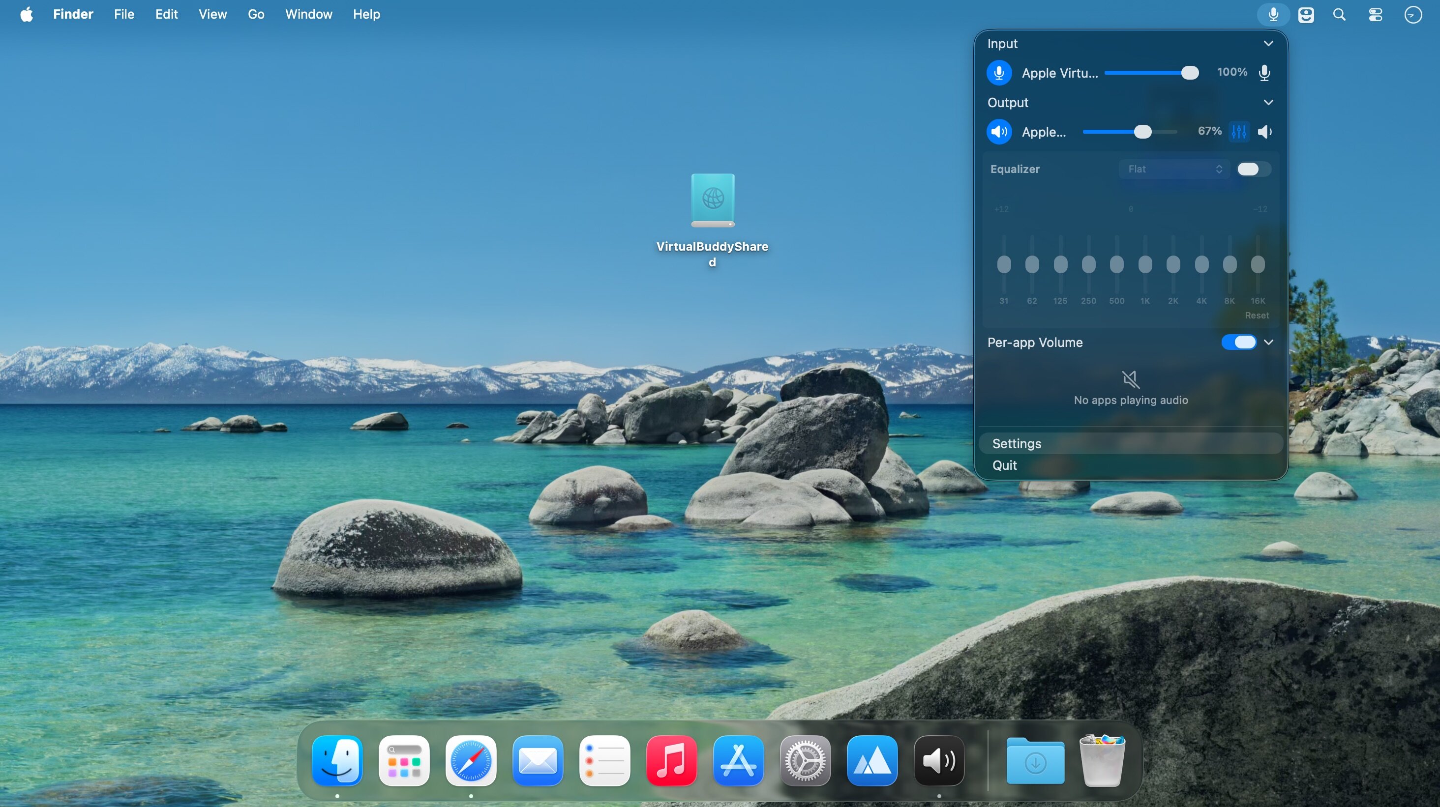Click the 125 Hz equalizer band slider
The image size is (1440, 807).
[1060, 264]
